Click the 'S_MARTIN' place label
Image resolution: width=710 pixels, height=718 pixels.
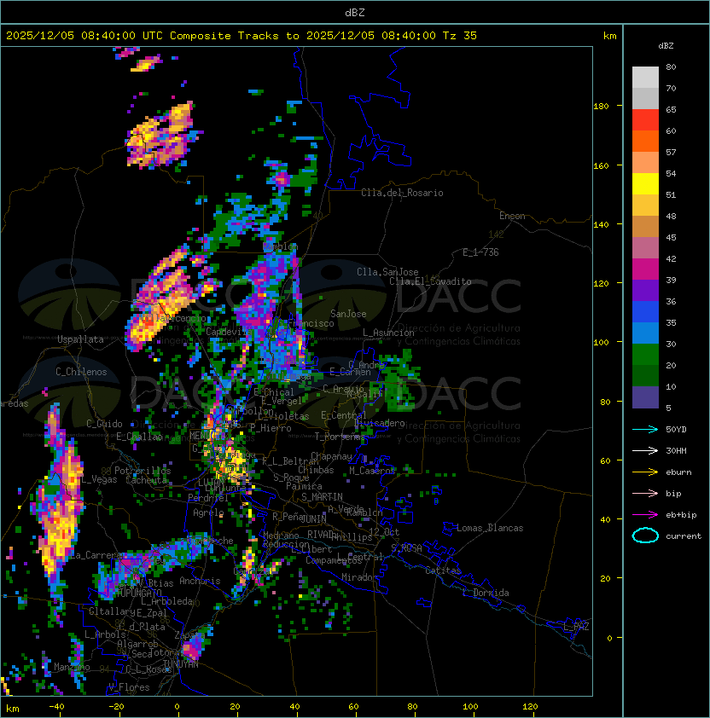tap(322, 497)
